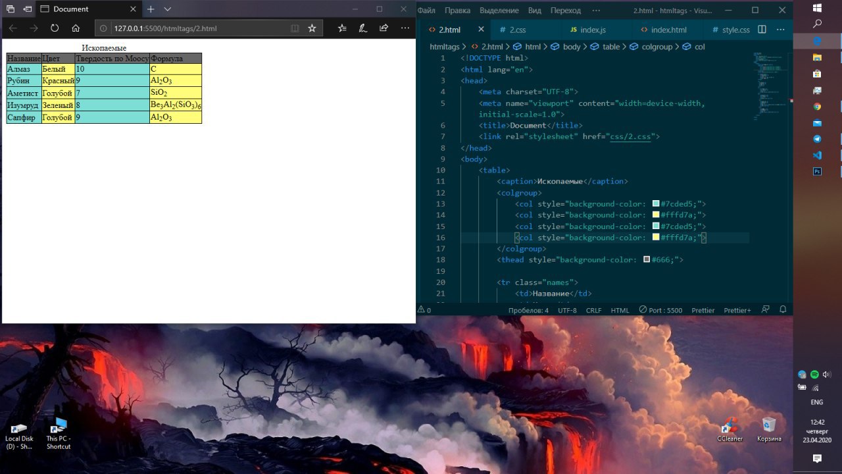Open File Explorer from the taskbar

click(x=817, y=58)
